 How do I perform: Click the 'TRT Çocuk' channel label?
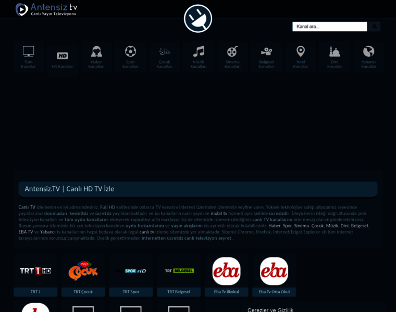click(83, 292)
